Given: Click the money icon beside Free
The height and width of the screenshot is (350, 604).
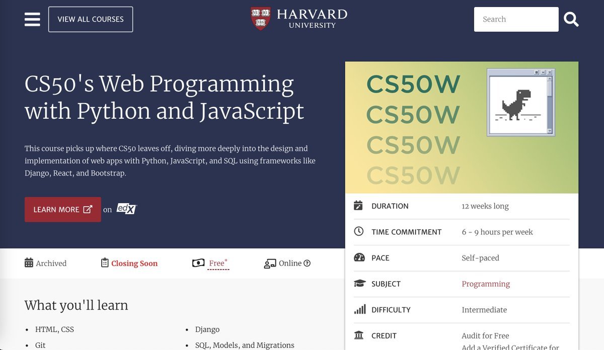Looking at the screenshot, I should pos(198,263).
